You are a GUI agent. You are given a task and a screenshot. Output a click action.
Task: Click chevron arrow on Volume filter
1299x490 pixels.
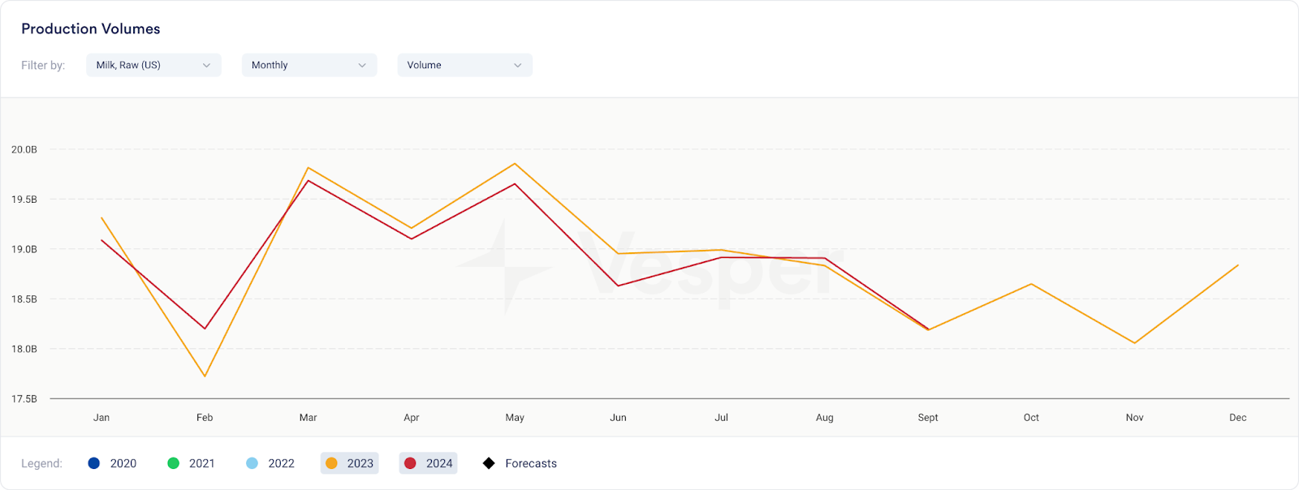coord(518,65)
